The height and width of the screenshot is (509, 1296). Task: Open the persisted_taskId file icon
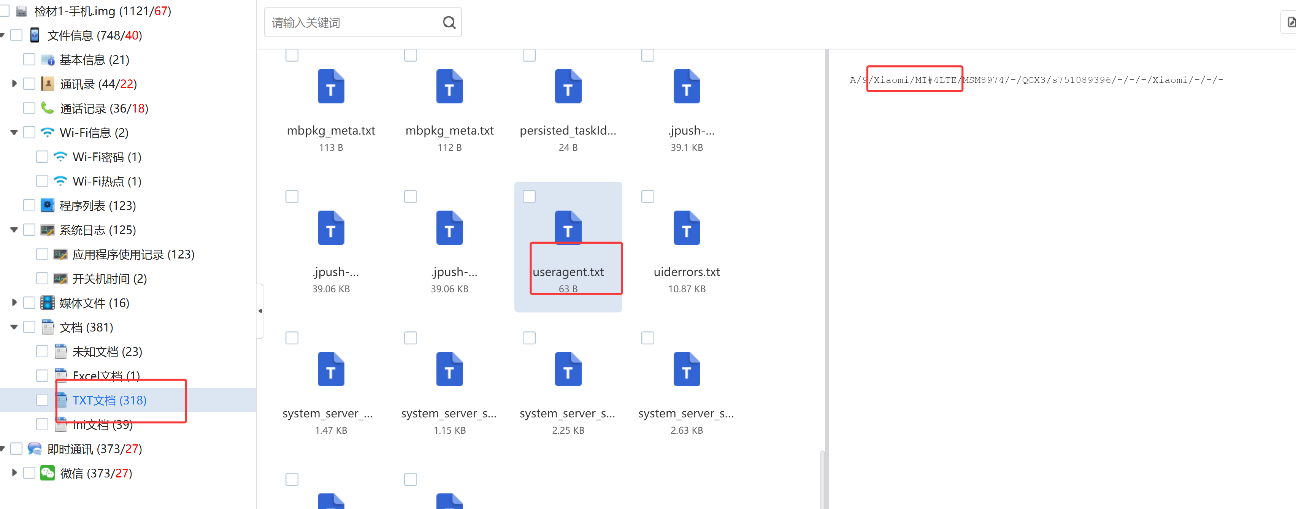568,86
